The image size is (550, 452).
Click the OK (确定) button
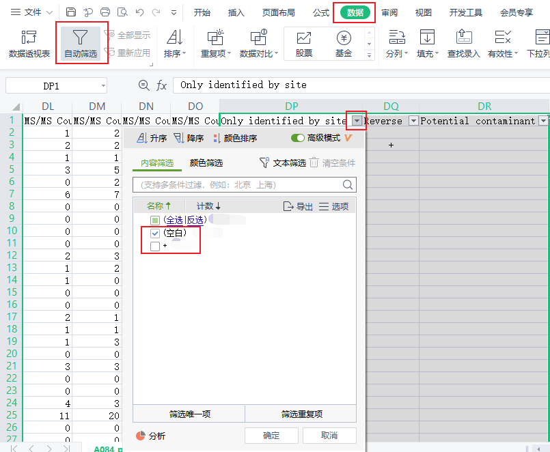[271, 436]
